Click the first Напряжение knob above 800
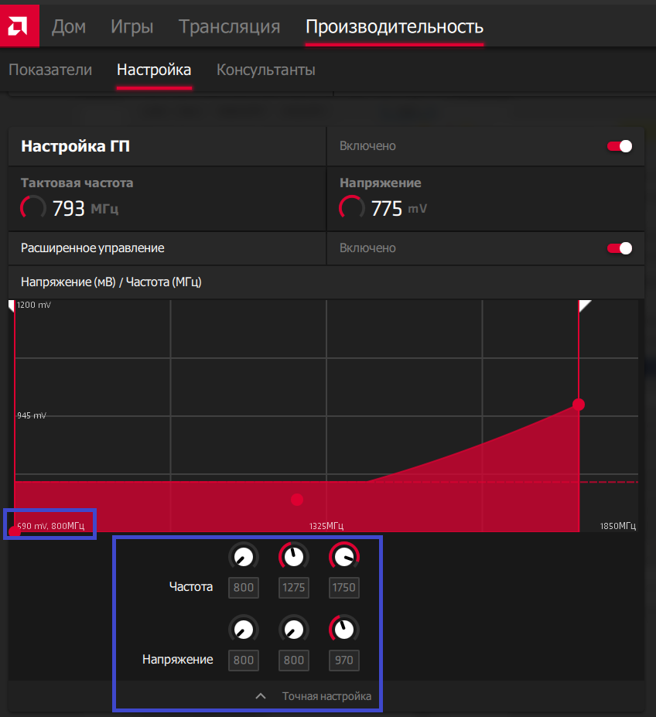The width and height of the screenshot is (656, 717). tap(244, 630)
